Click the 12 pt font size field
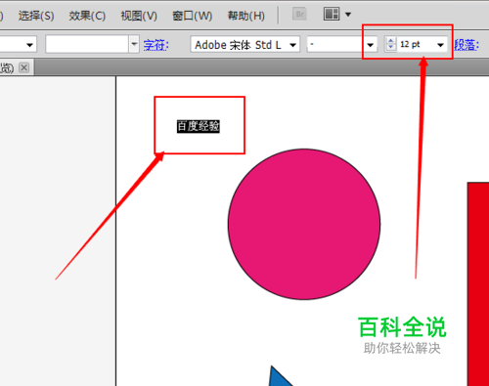The image size is (489, 386). coord(416,44)
